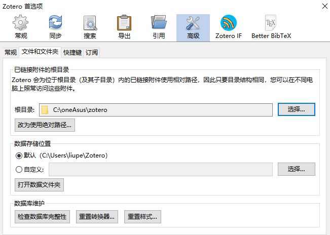Click 选择... next to the root directory
Screen dimensions: 330x235
(x=297, y=109)
